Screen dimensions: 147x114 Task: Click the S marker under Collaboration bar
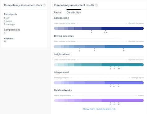(x=91, y=32)
